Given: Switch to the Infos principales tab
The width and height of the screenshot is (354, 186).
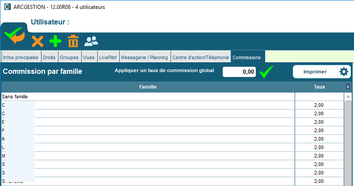Looking at the screenshot, I should click(21, 57).
